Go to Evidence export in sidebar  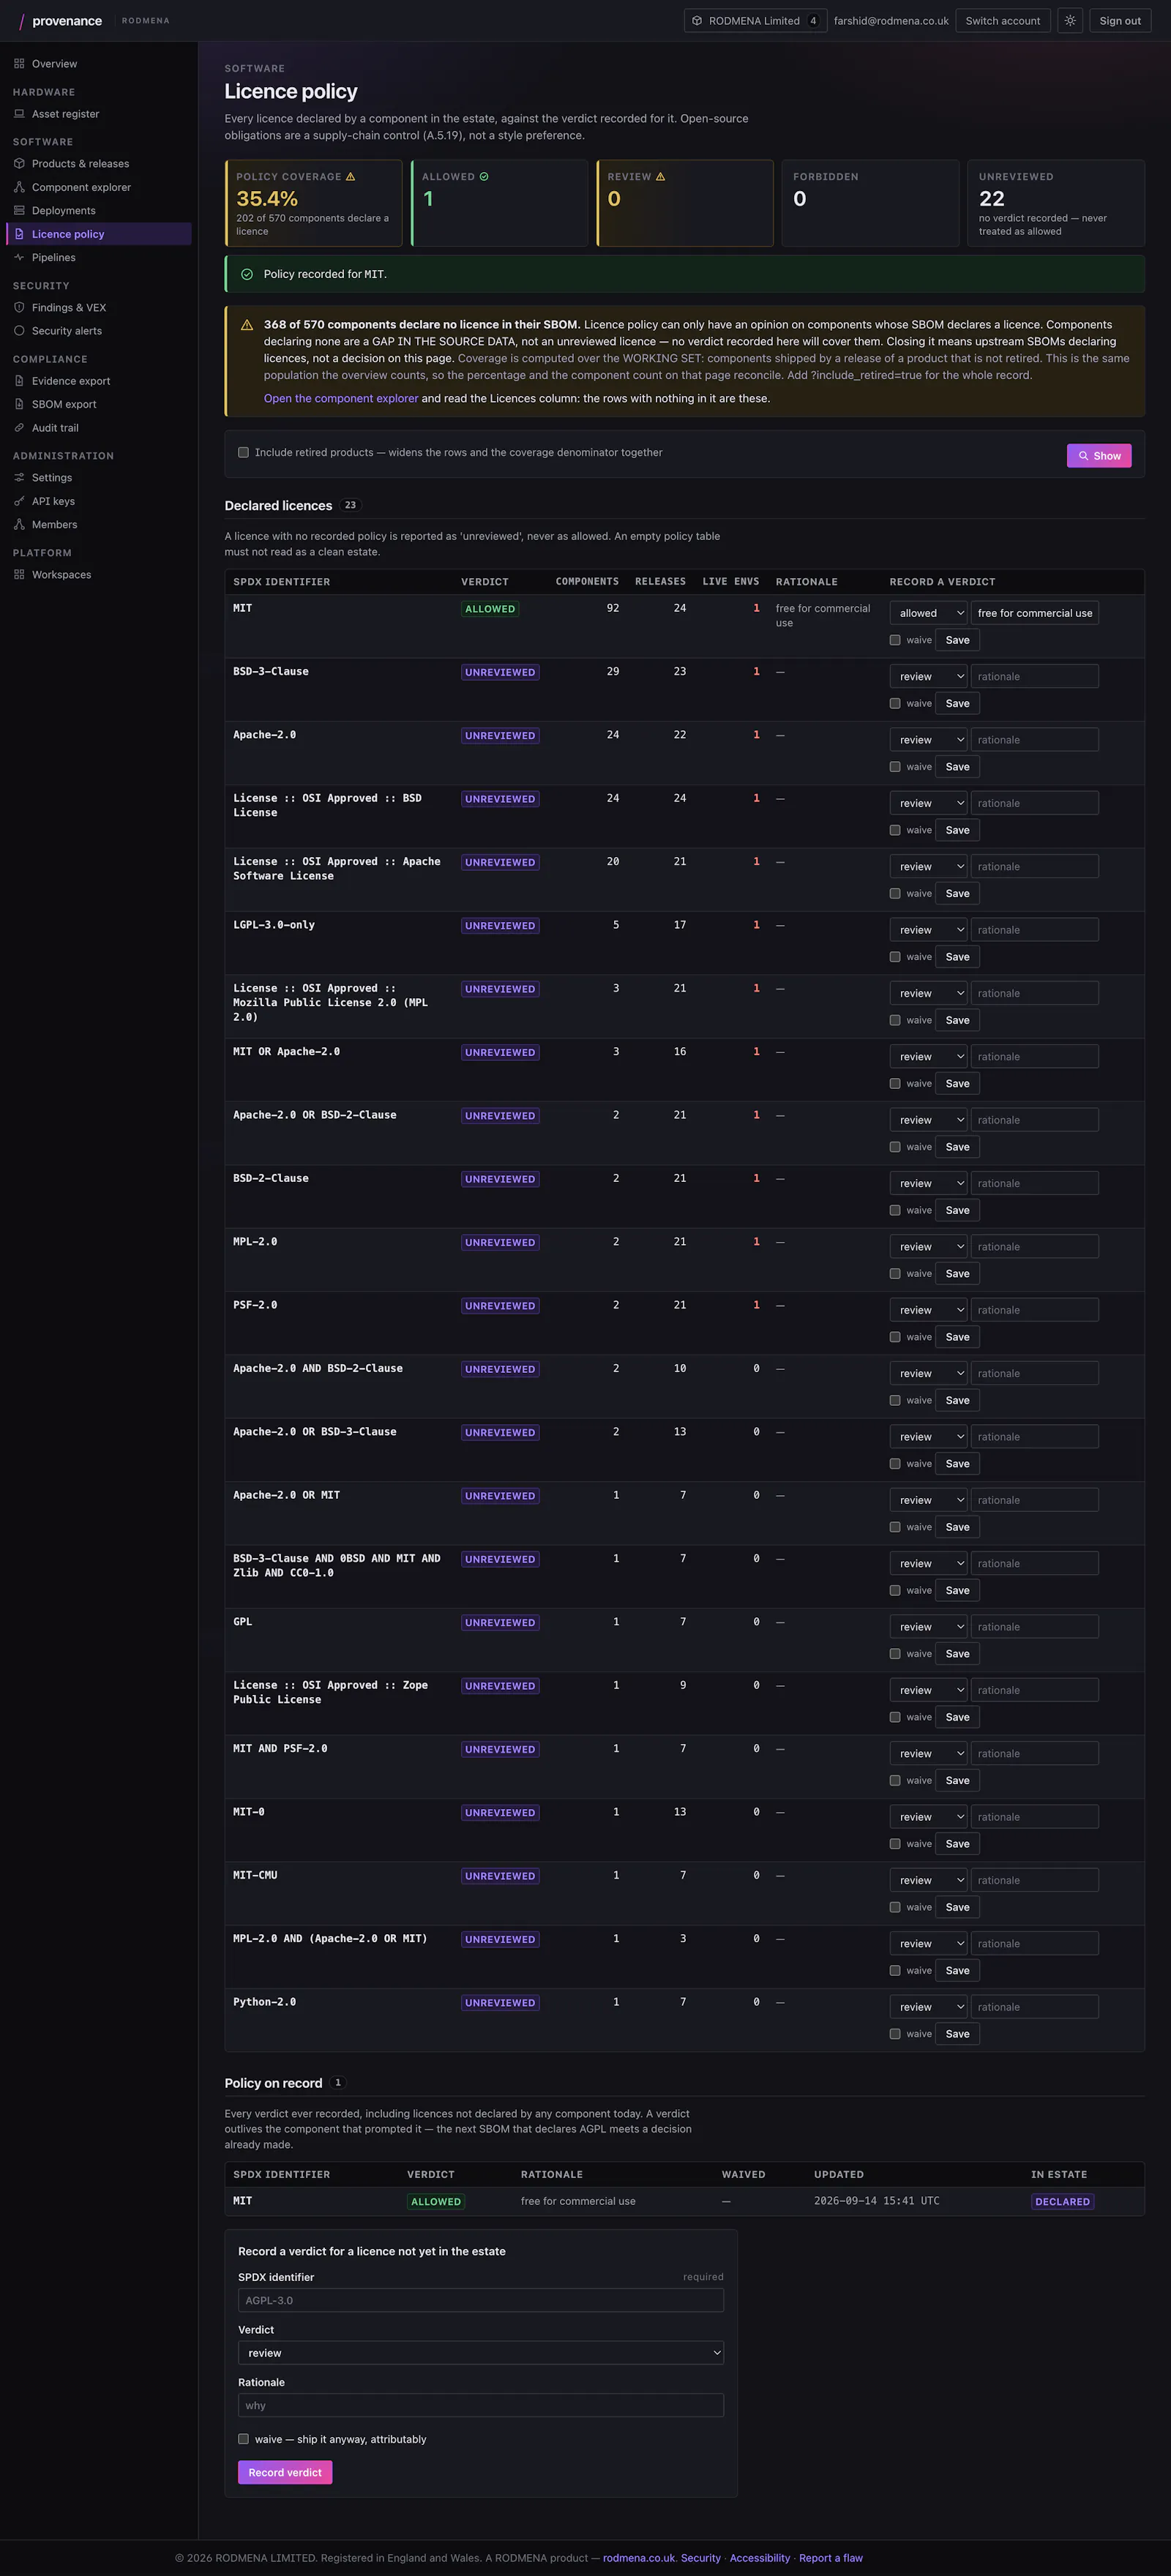coord(71,381)
